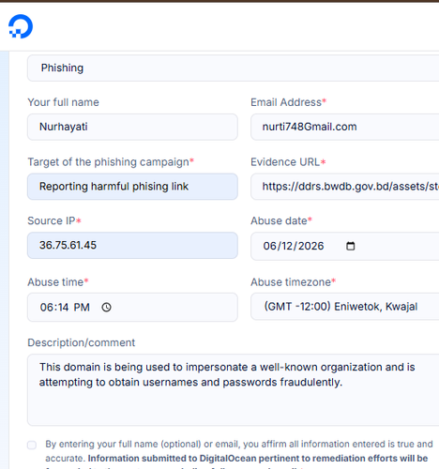Click inside the Description/comment text area
This screenshot has height=469, width=439.
(x=234, y=390)
